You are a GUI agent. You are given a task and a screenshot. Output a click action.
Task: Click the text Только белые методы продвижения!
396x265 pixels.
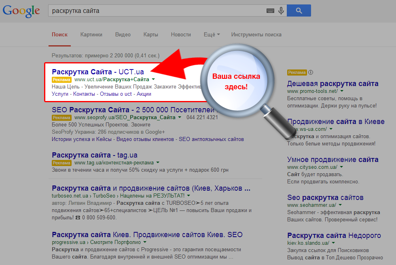[331, 144]
